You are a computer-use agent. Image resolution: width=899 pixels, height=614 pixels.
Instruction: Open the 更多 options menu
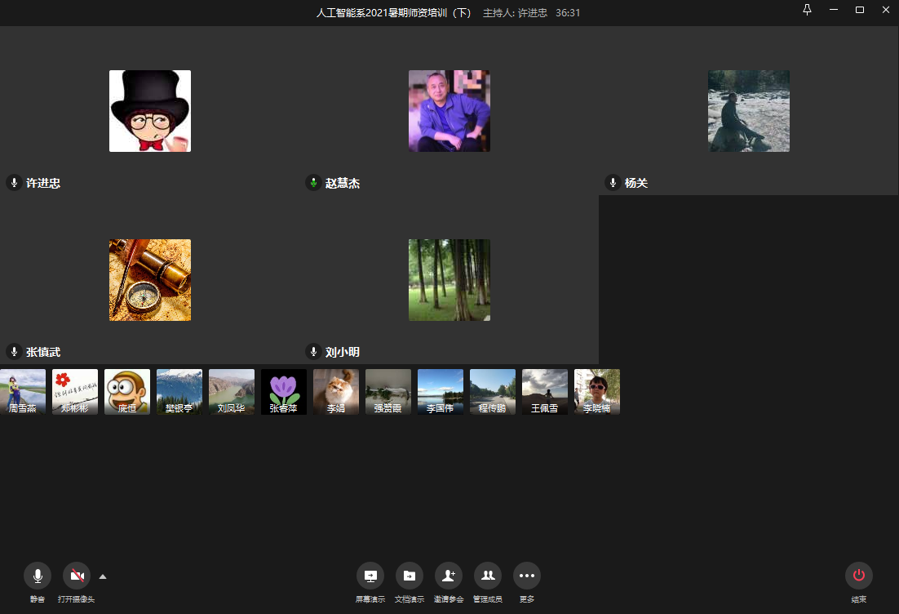pyautogui.click(x=526, y=576)
